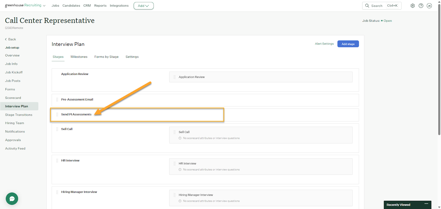Image resolution: width=441 pixels, height=209 pixels.
Task: Open Stage Transitions in sidebar
Action: (x=19, y=115)
